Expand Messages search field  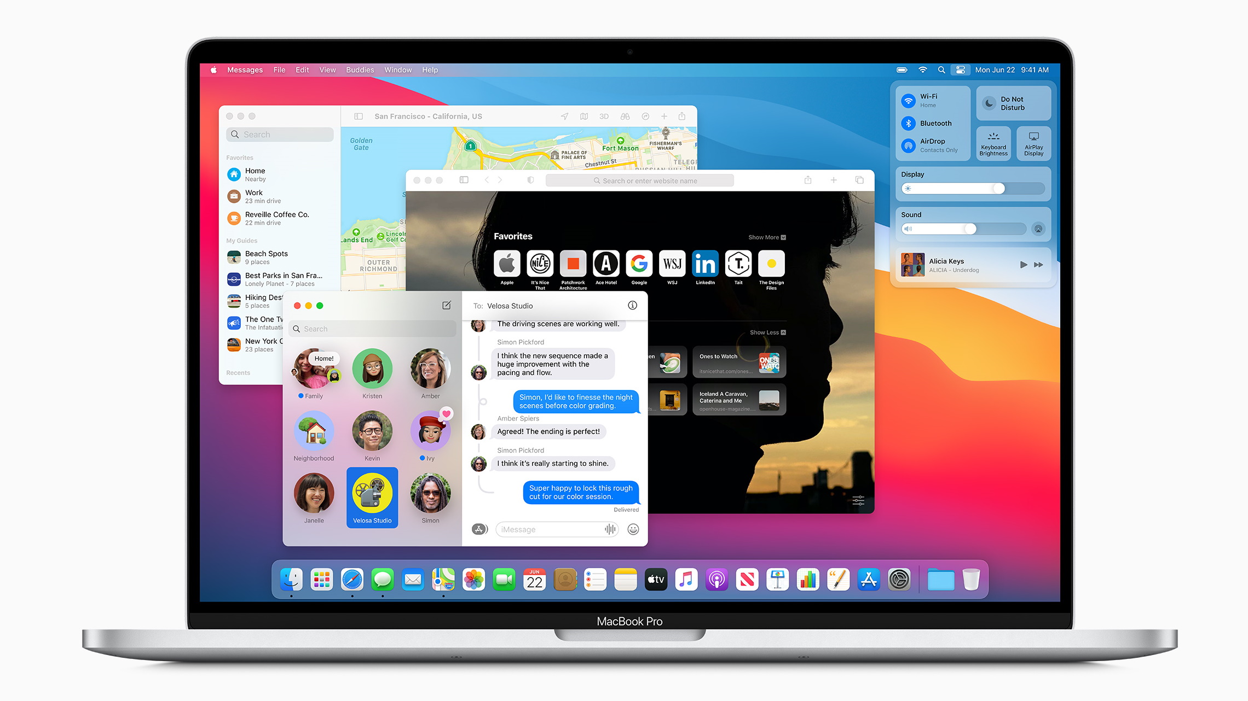click(373, 329)
